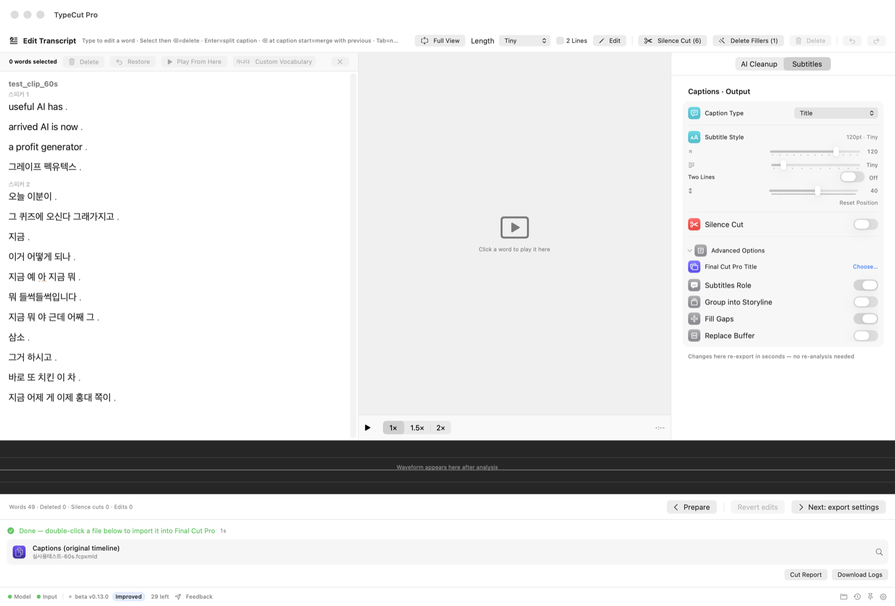Click the Silence Cut scissors toolbar button
The width and height of the screenshot is (895, 606).
tap(672, 41)
